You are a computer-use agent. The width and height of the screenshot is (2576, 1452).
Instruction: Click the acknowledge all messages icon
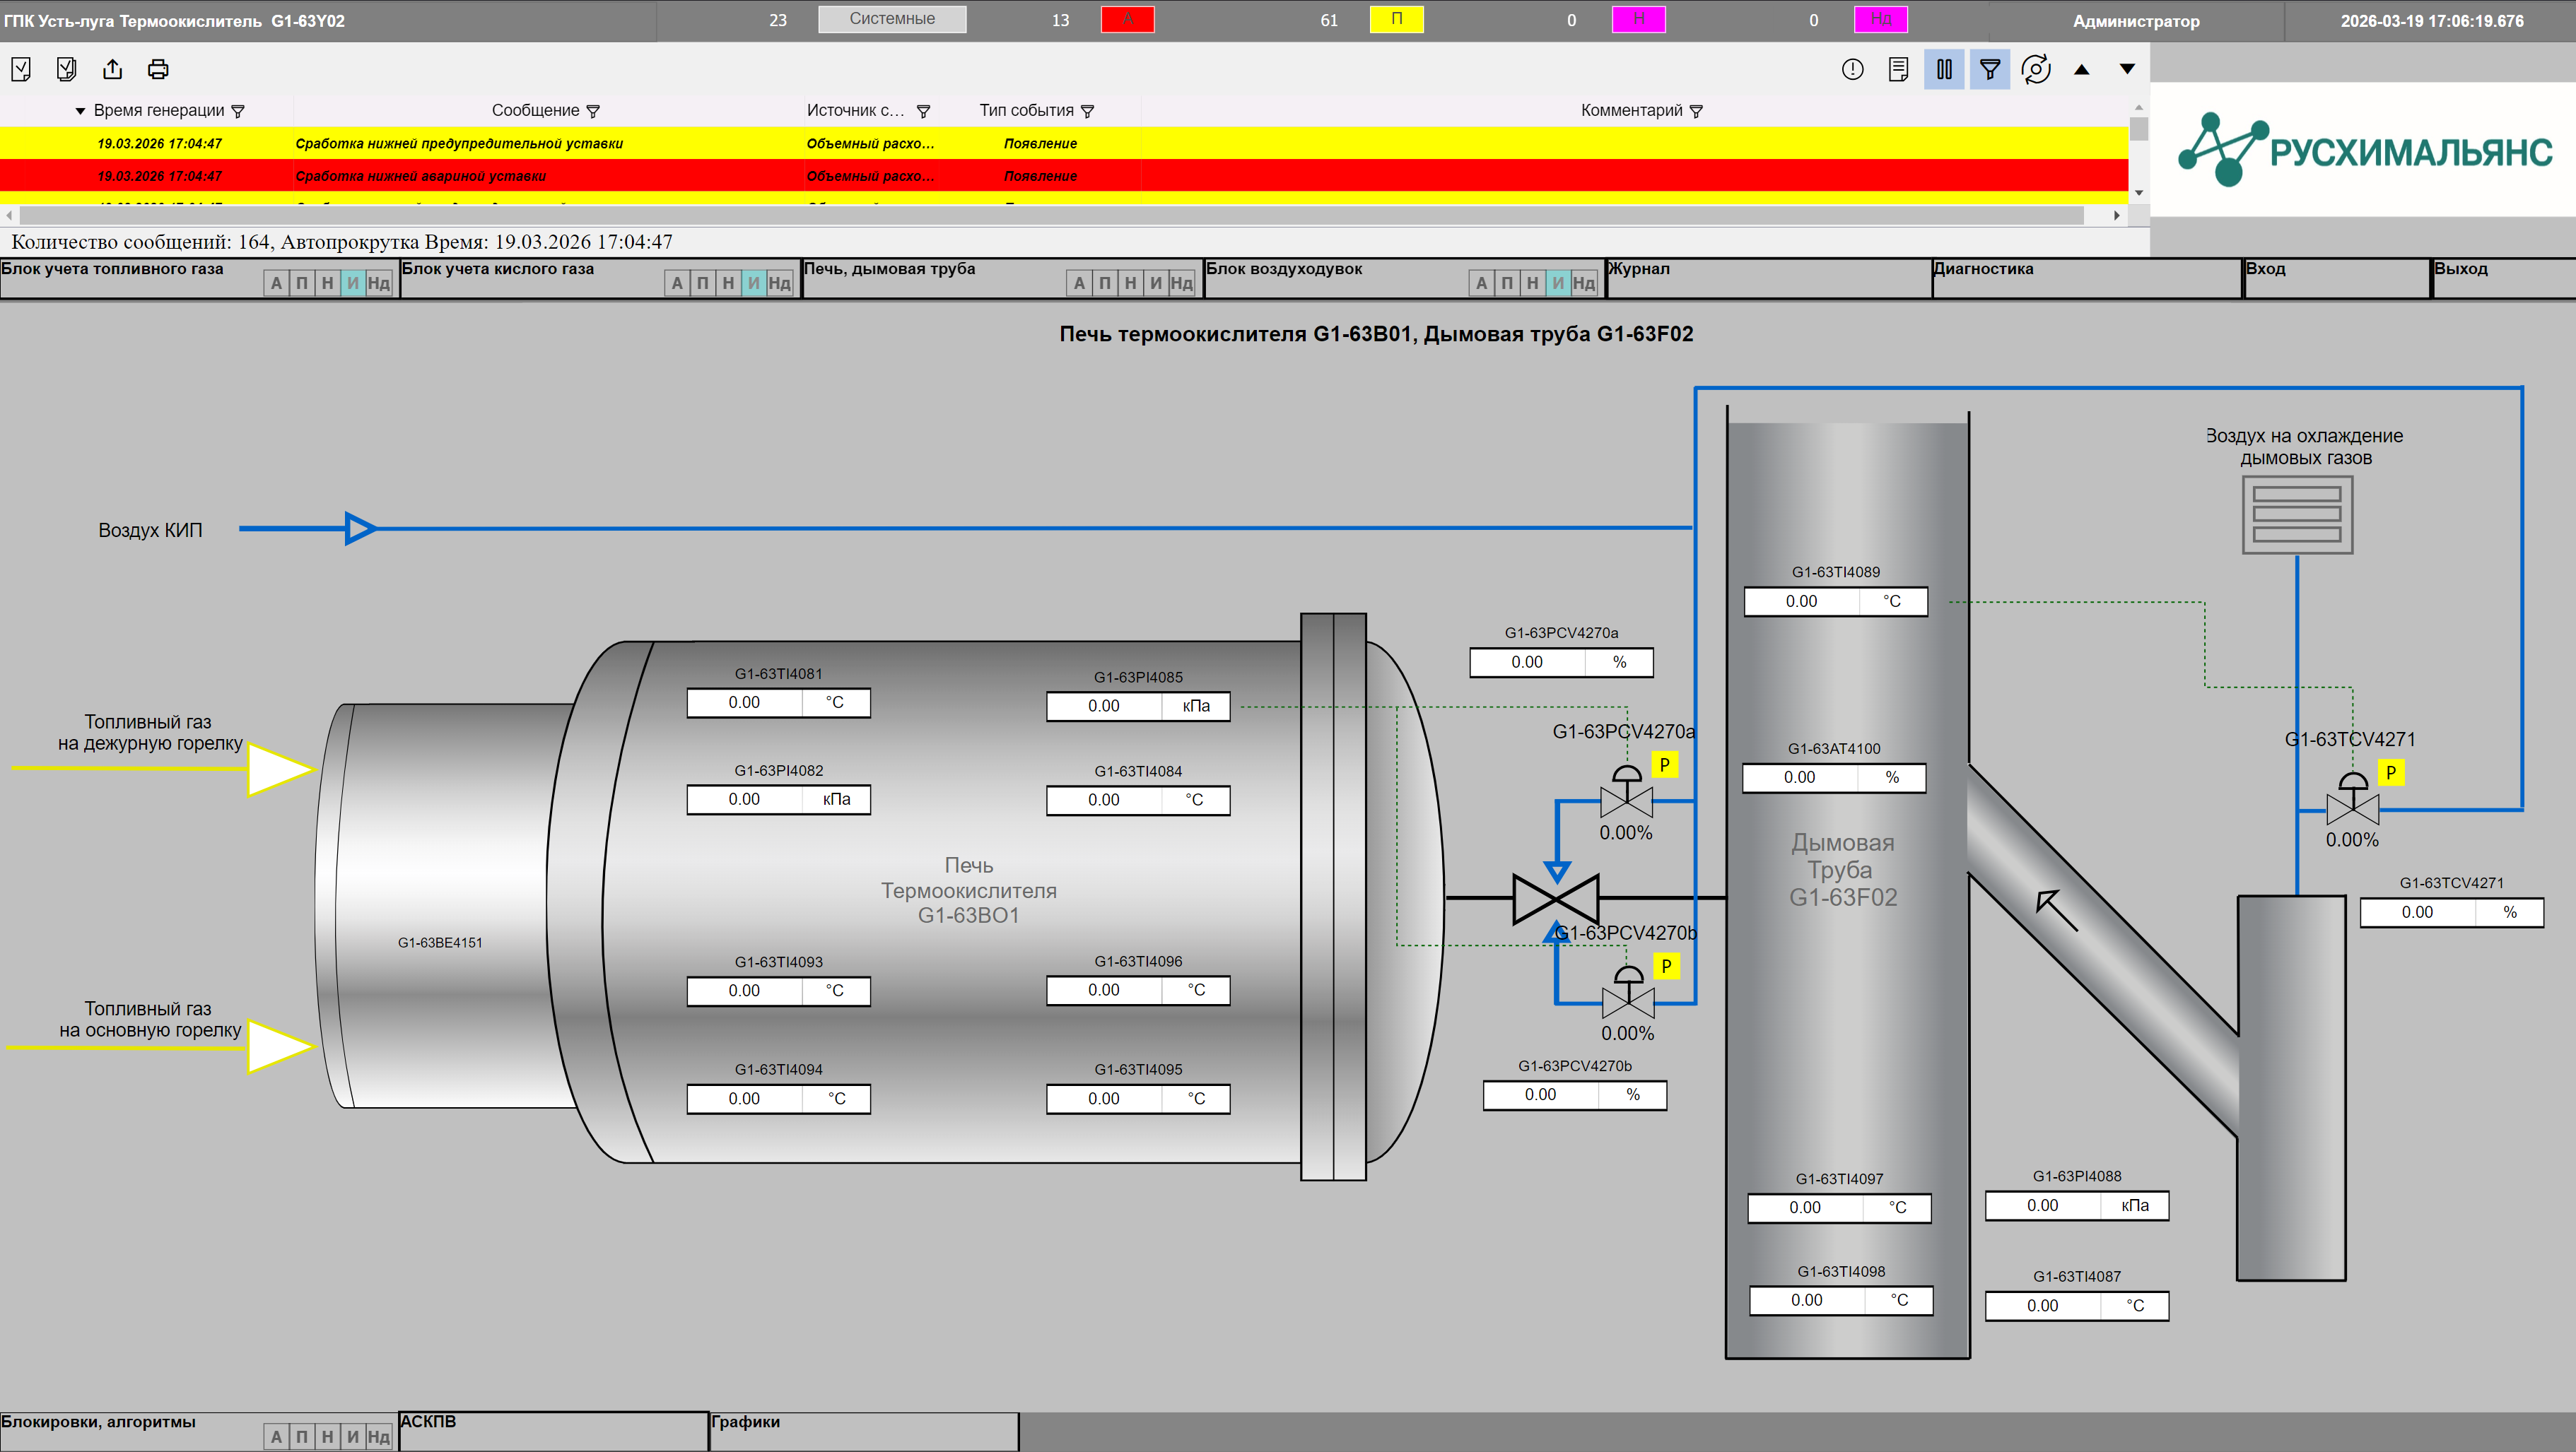[66, 69]
